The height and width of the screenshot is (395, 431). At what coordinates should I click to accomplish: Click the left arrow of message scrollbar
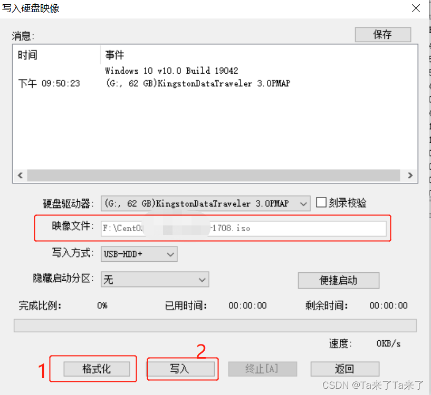click(x=20, y=175)
